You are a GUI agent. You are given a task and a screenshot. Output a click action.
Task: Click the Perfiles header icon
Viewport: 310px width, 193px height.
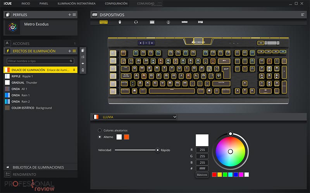point(8,15)
